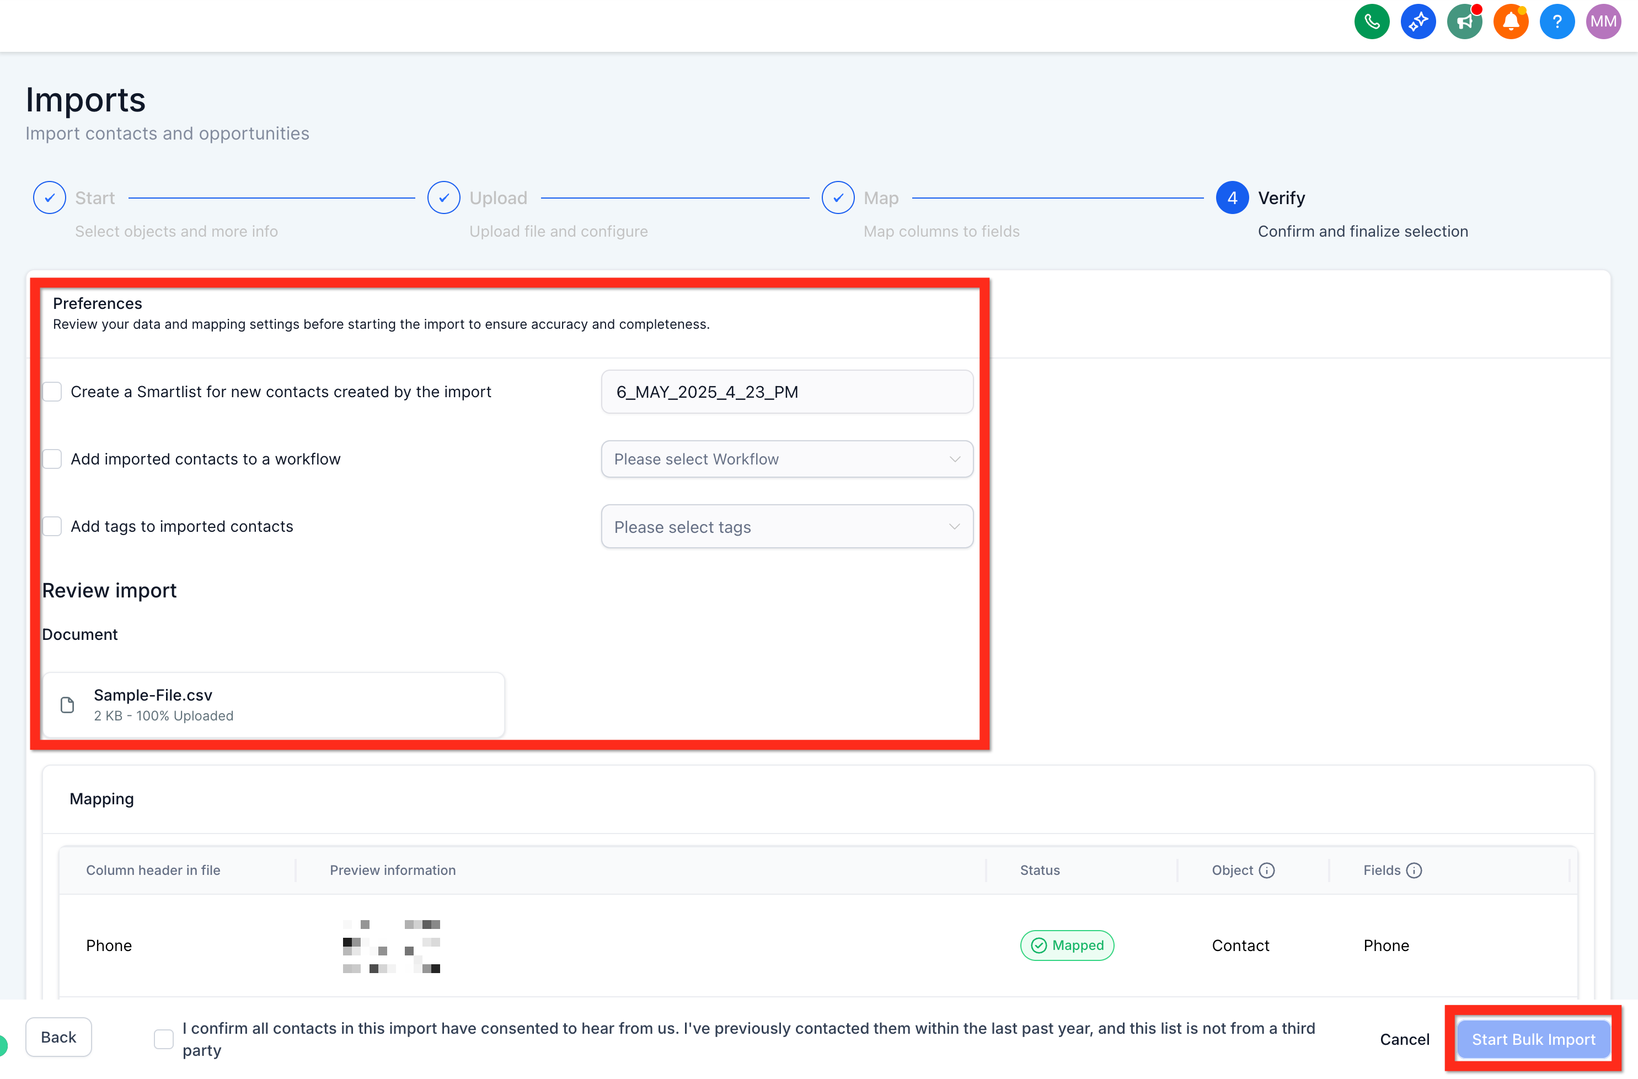Viewport: 1638px width, 1079px height.
Task: Open help using the question mark icon
Action: (x=1557, y=22)
